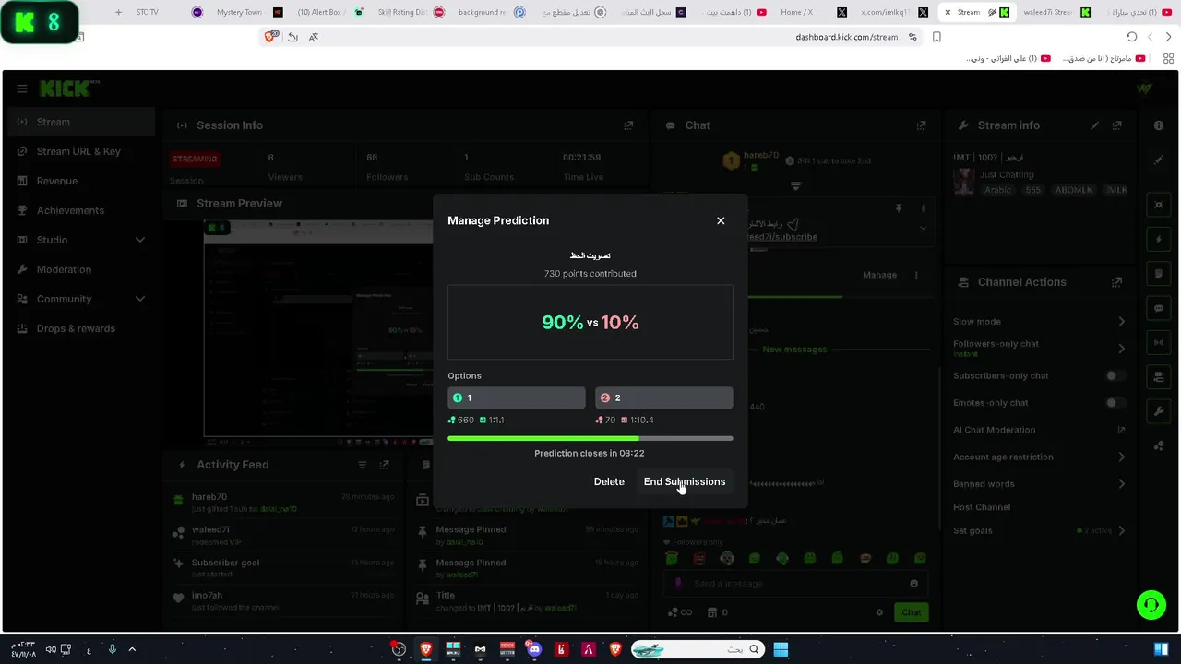This screenshot has height=664, width=1181.
Task: Click Manage in chat prediction bar
Action: (879, 275)
